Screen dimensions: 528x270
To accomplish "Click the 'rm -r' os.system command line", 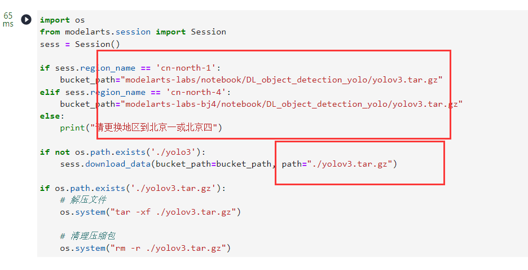I will click(146, 248).
